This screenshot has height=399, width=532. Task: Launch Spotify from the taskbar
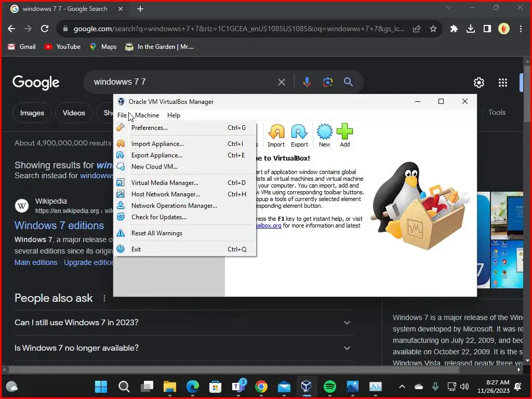tap(329, 387)
